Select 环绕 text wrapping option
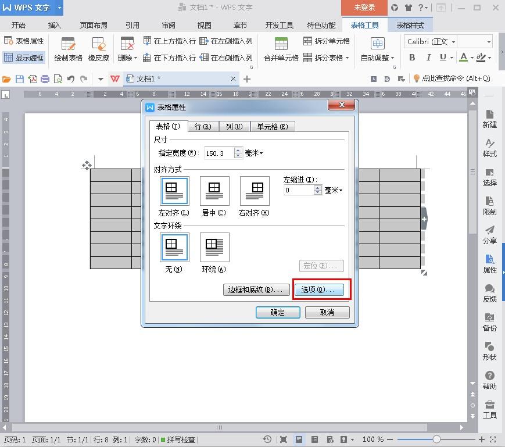 (x=214, y=248)
